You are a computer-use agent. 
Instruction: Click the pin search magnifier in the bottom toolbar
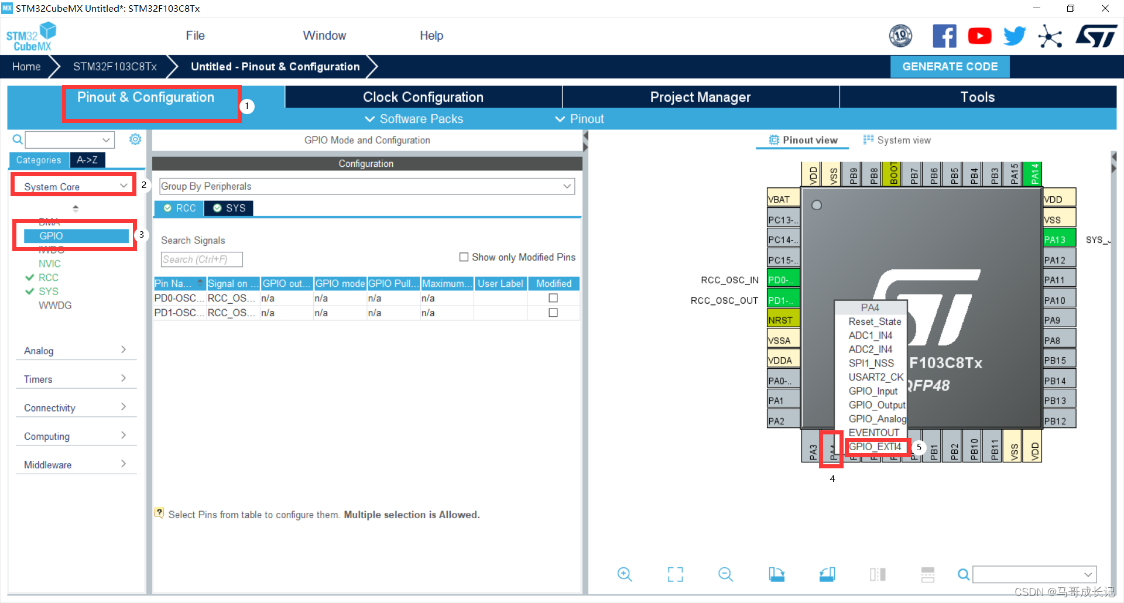963,574
